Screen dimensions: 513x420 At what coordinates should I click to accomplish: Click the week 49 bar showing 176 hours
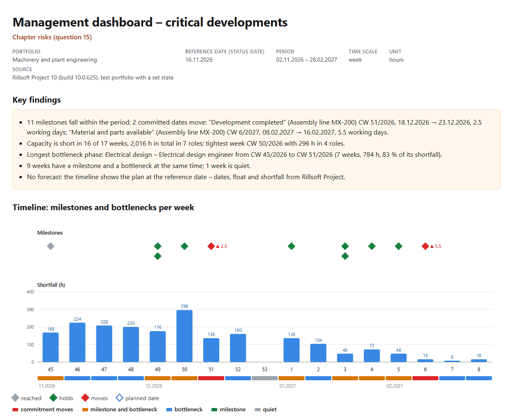point(158,346)
